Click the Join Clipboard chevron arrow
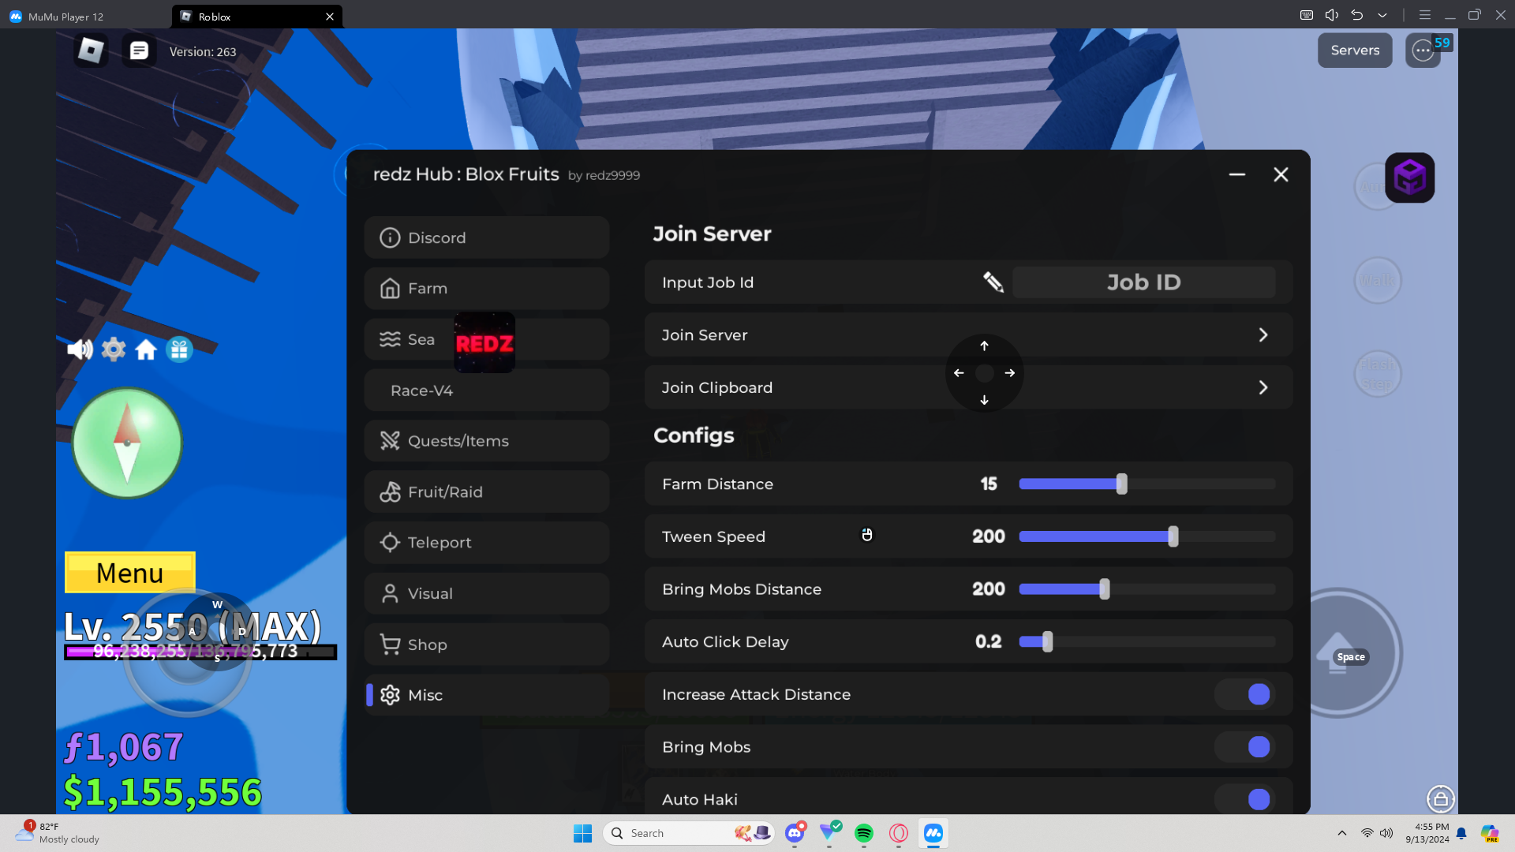This screenshot has width=1515, height=852. (1263, 387)
